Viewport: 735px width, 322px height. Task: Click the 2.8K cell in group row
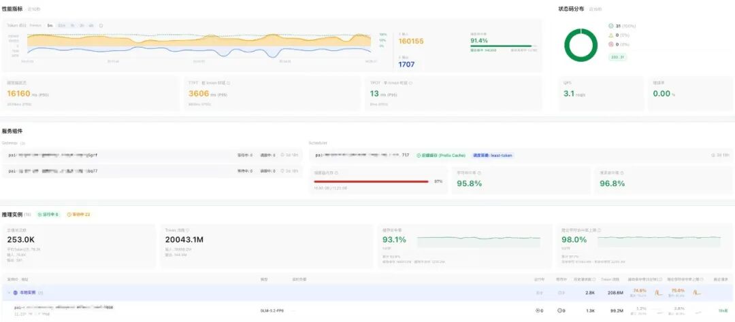590,293
